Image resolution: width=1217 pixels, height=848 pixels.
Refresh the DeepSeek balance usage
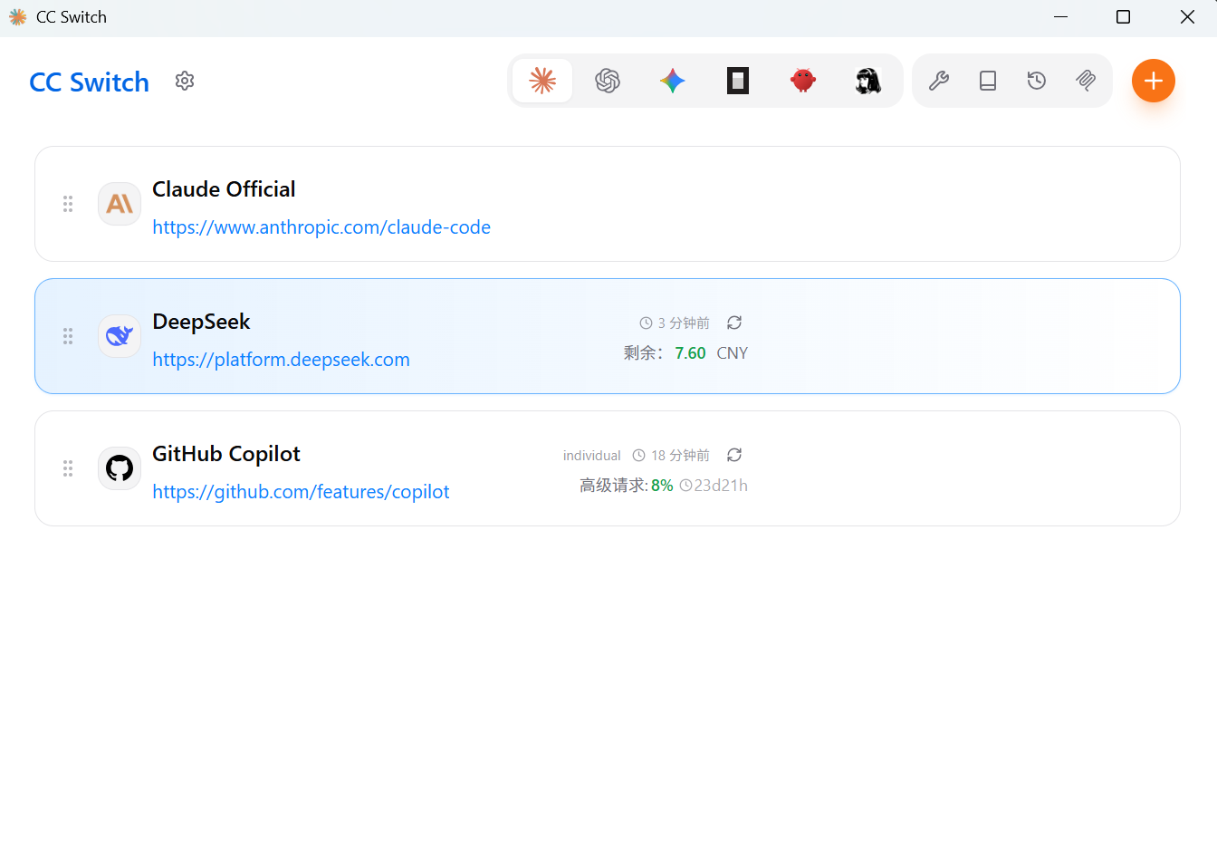(734, 323)
